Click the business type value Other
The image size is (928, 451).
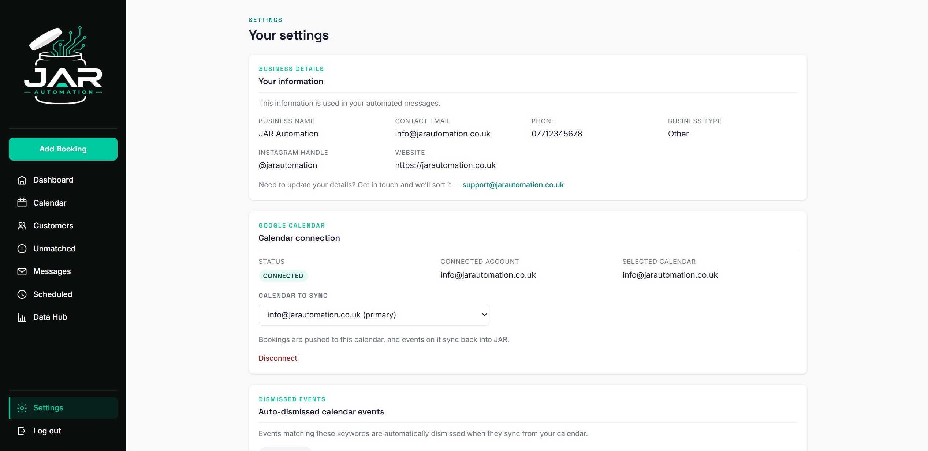[x=678, y=134]
